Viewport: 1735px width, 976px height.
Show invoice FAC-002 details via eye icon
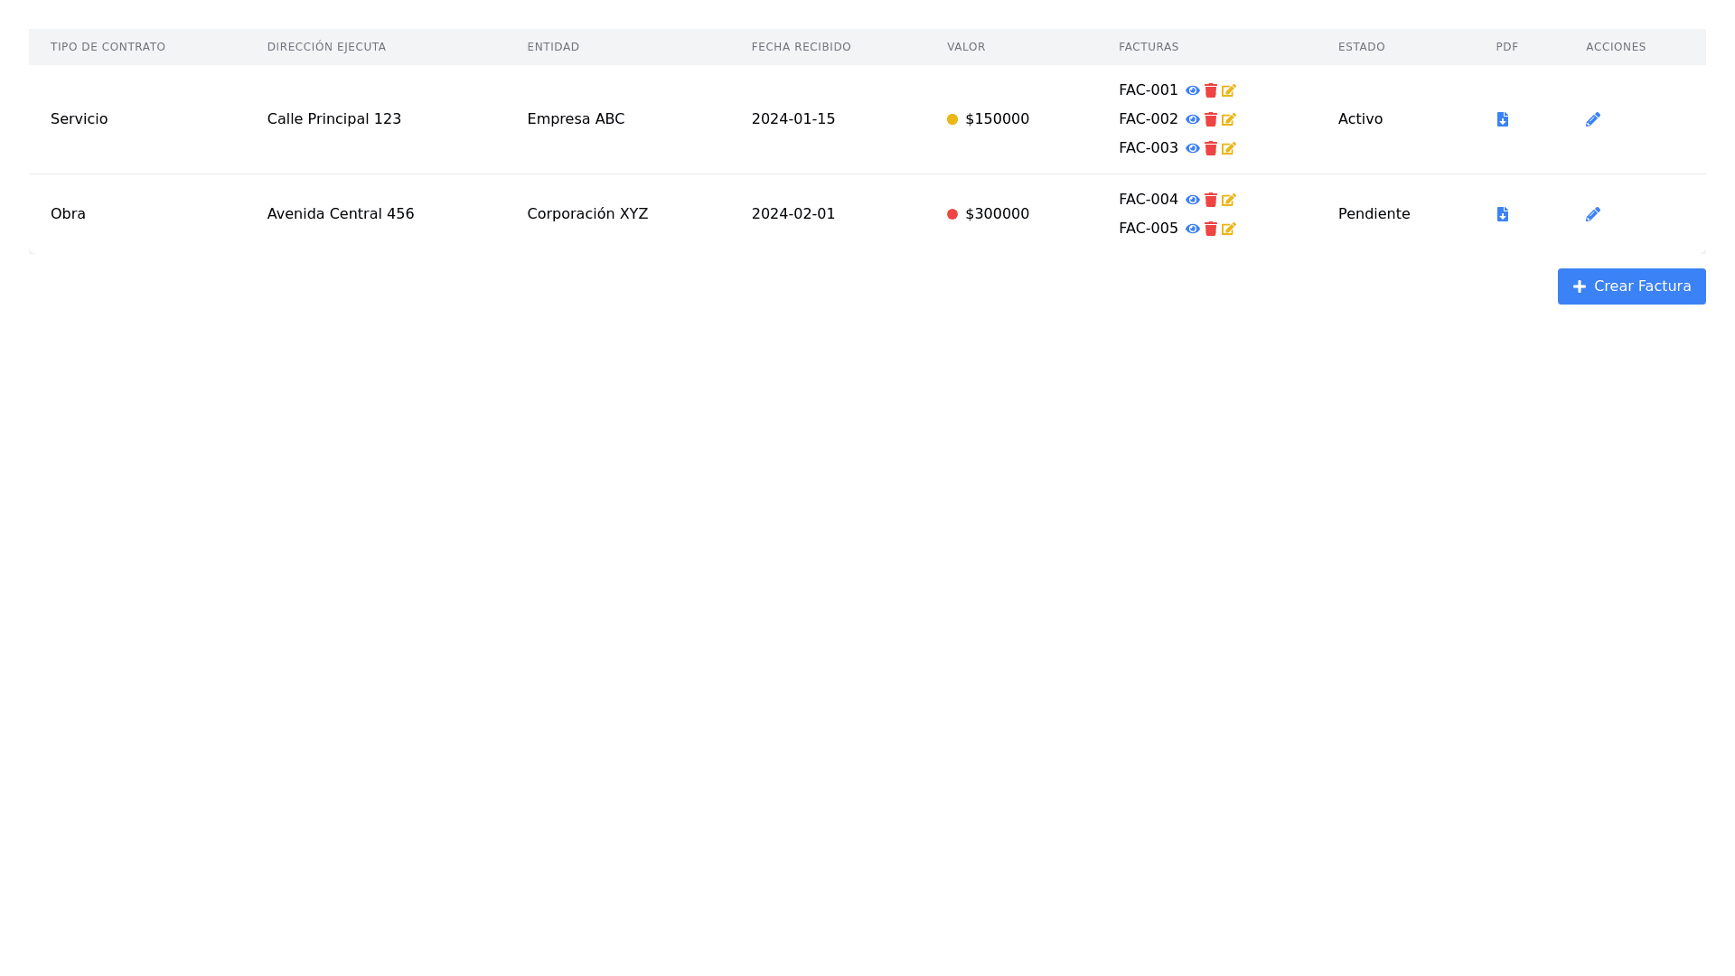tap(1193, 119)
